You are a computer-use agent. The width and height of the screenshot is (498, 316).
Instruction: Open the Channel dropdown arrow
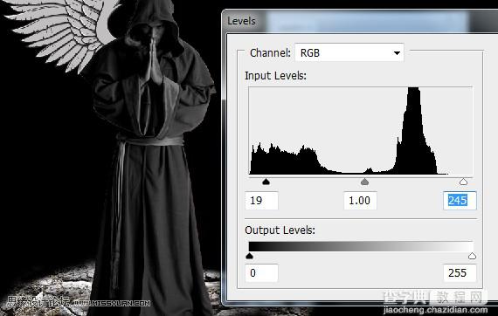tap(397, 53)
